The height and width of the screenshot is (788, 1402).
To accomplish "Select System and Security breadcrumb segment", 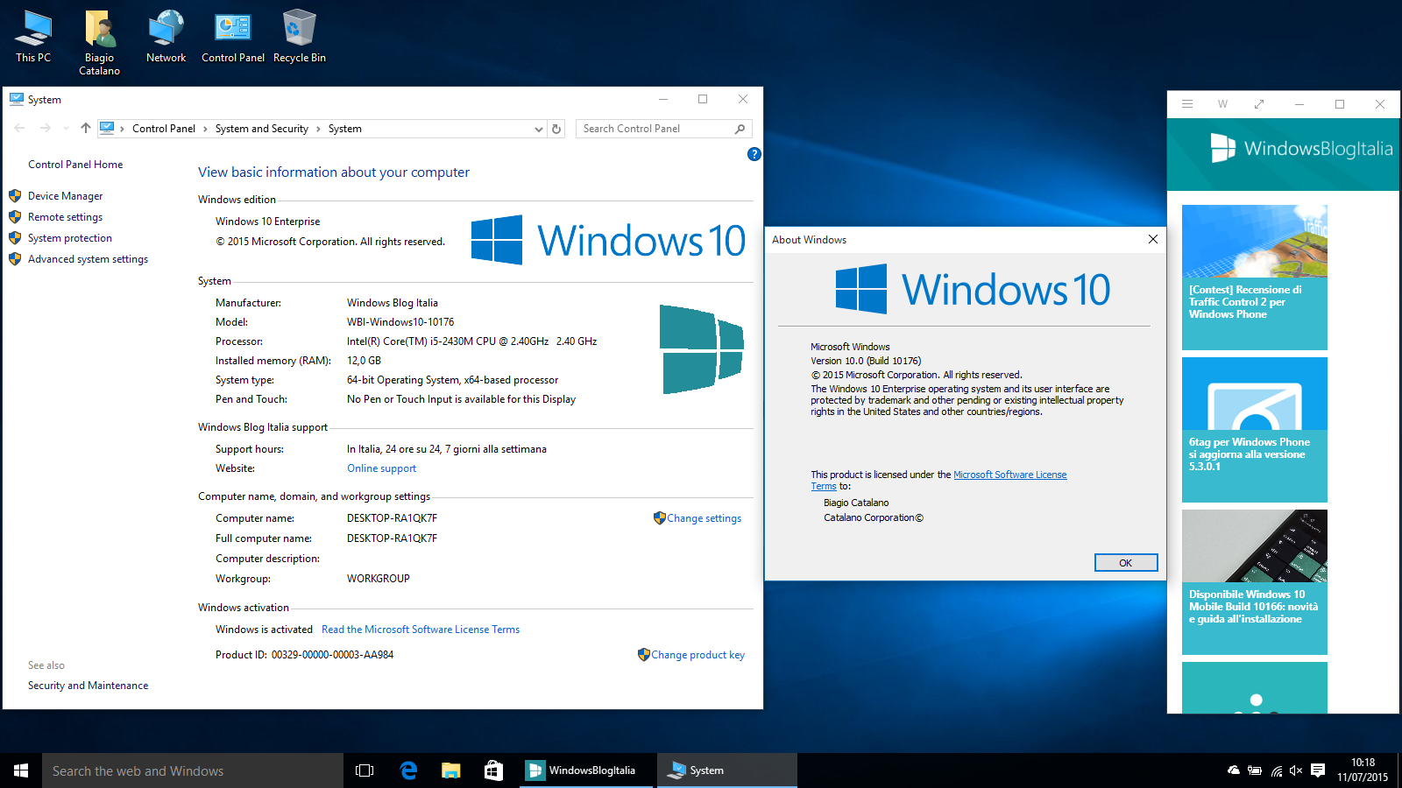I will point(262,129).
